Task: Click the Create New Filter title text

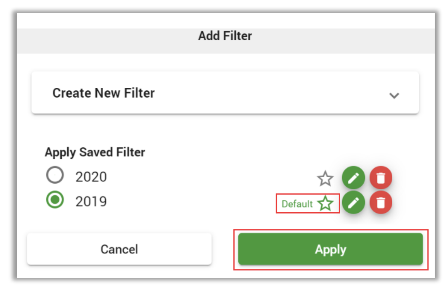Action: (x=104, y=93)
